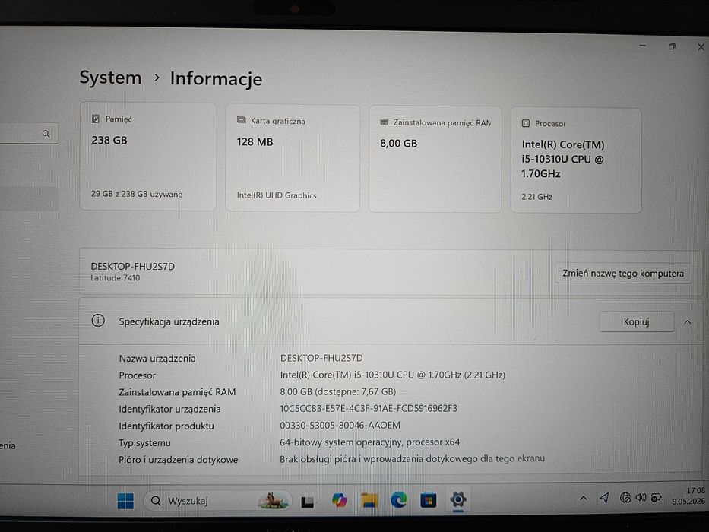Screen dimensions: 709x532
Task: Click the RAM chip icon
Action: 385,122
